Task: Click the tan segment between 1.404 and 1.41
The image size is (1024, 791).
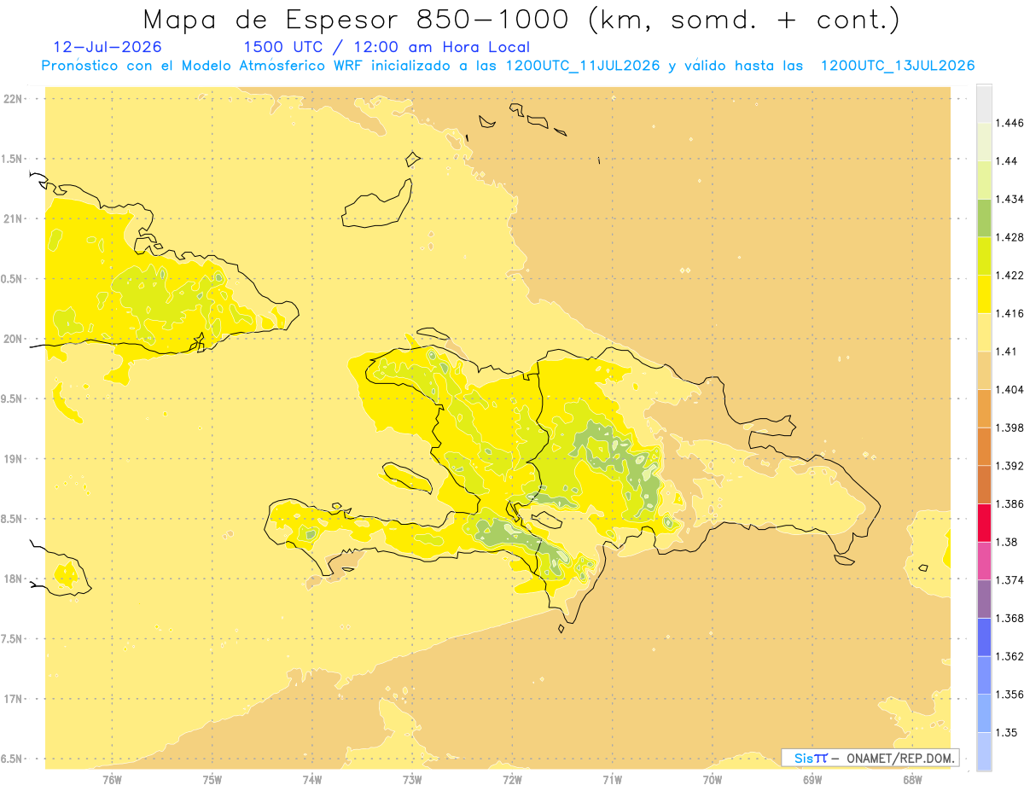Action: point(984,370)
